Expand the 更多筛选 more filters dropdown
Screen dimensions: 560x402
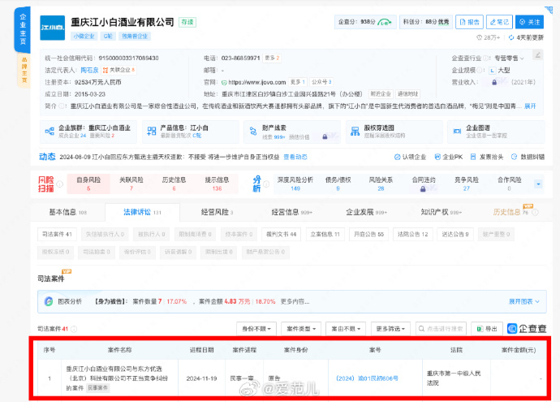click(x=392, y=329)
